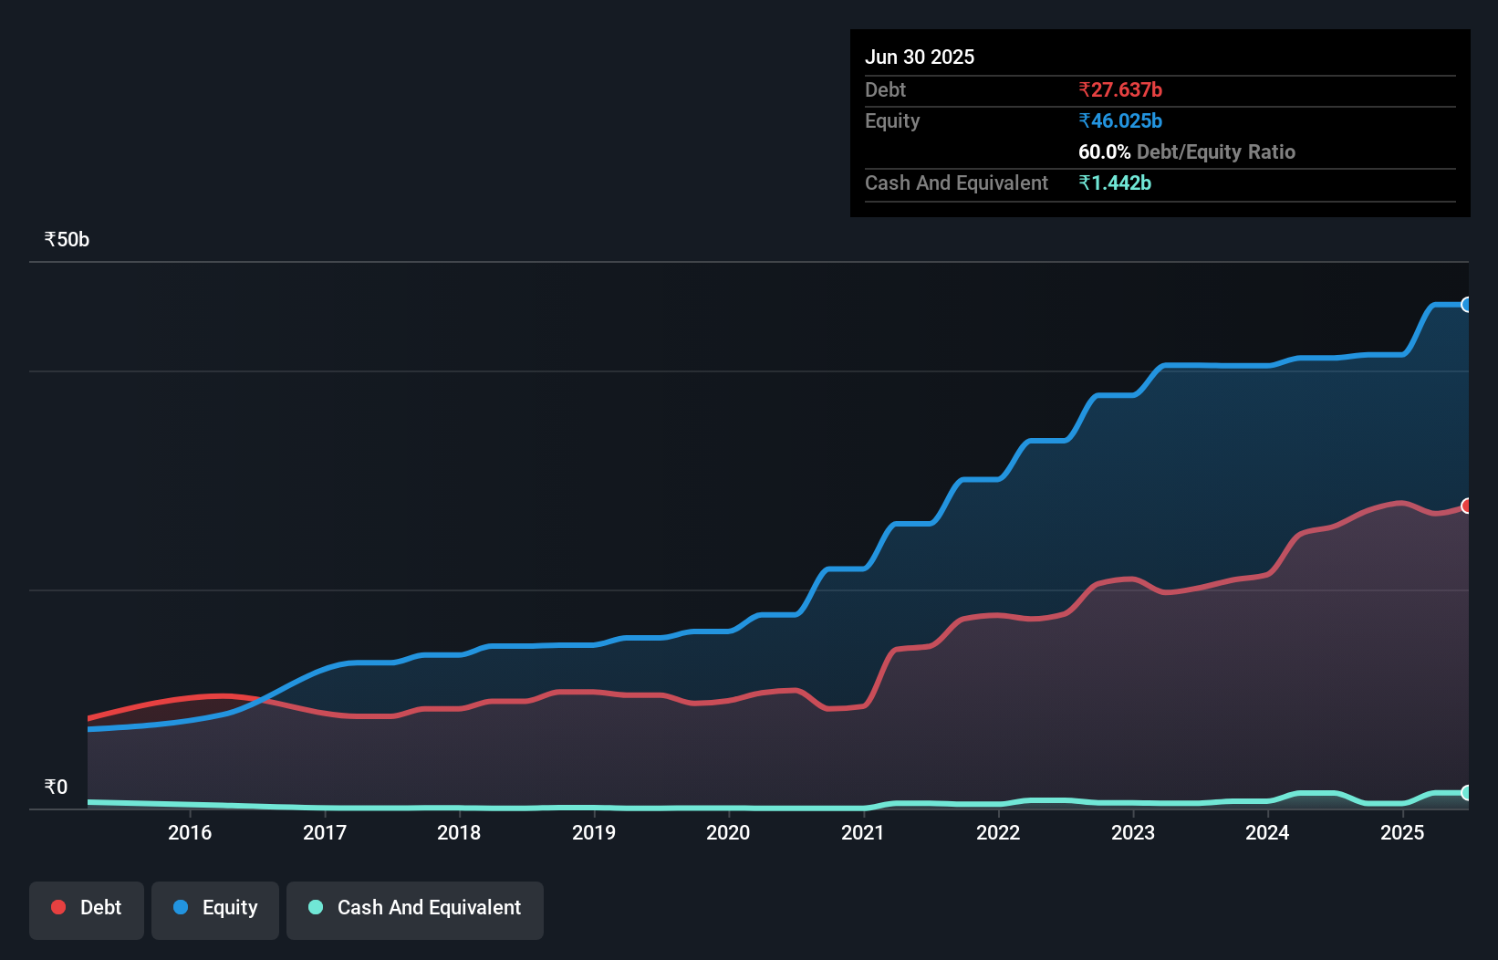The width and height of the screenshot is (1498, 960).
Task: Click the 2025 x-axis label
Action: [x=1402, y=832]
